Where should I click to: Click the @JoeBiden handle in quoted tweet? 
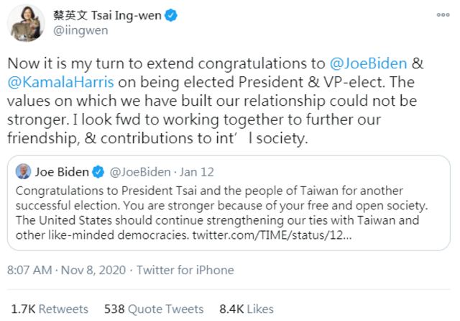[x=139, y=172]
